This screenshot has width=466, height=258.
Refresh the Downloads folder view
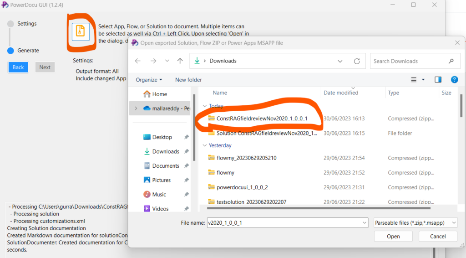click(357, 61)
